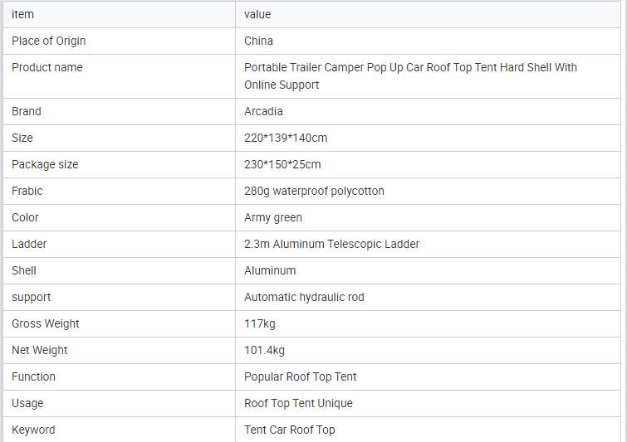Viewport: 627px width, 442px height.
Task: Select the 'Shell' label cell
Action: click(x=24, y=270)
